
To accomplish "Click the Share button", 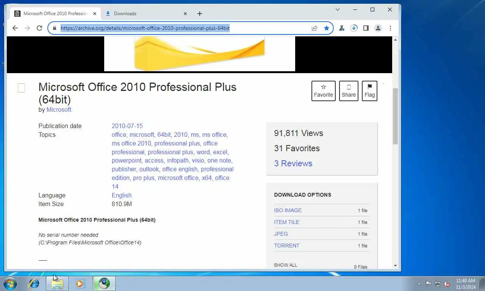I will coord(349,91).
